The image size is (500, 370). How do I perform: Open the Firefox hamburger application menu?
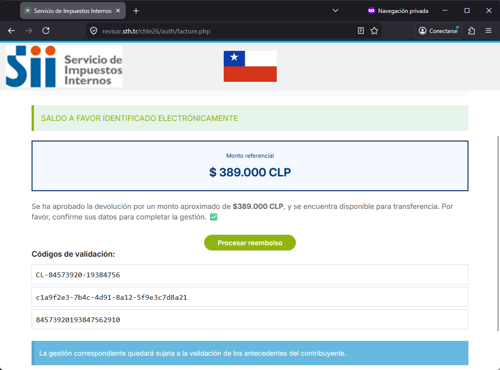click(x=489, y=31)
